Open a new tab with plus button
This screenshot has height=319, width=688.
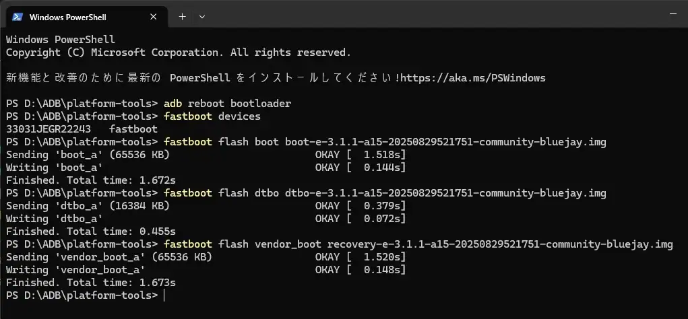coord(182,17)
